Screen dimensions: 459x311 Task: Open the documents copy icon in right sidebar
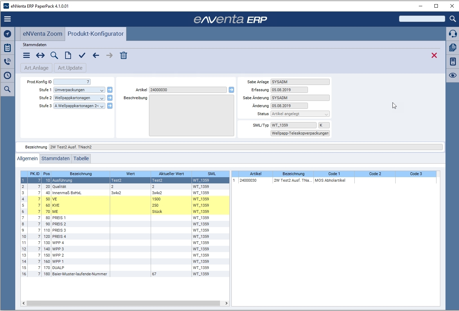pyautogui.click(x=452, y=47)
